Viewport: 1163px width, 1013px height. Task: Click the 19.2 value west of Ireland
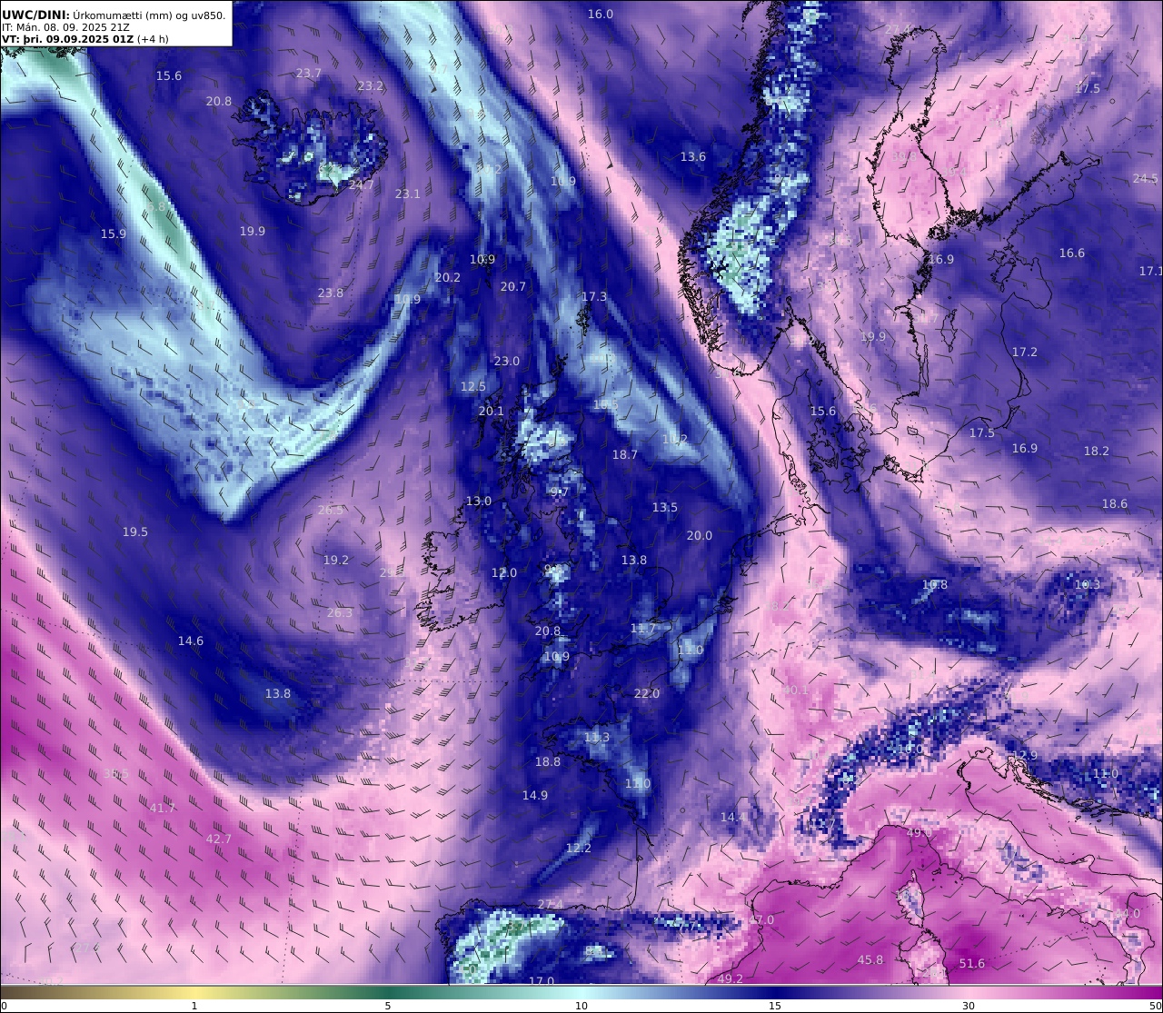336,560
